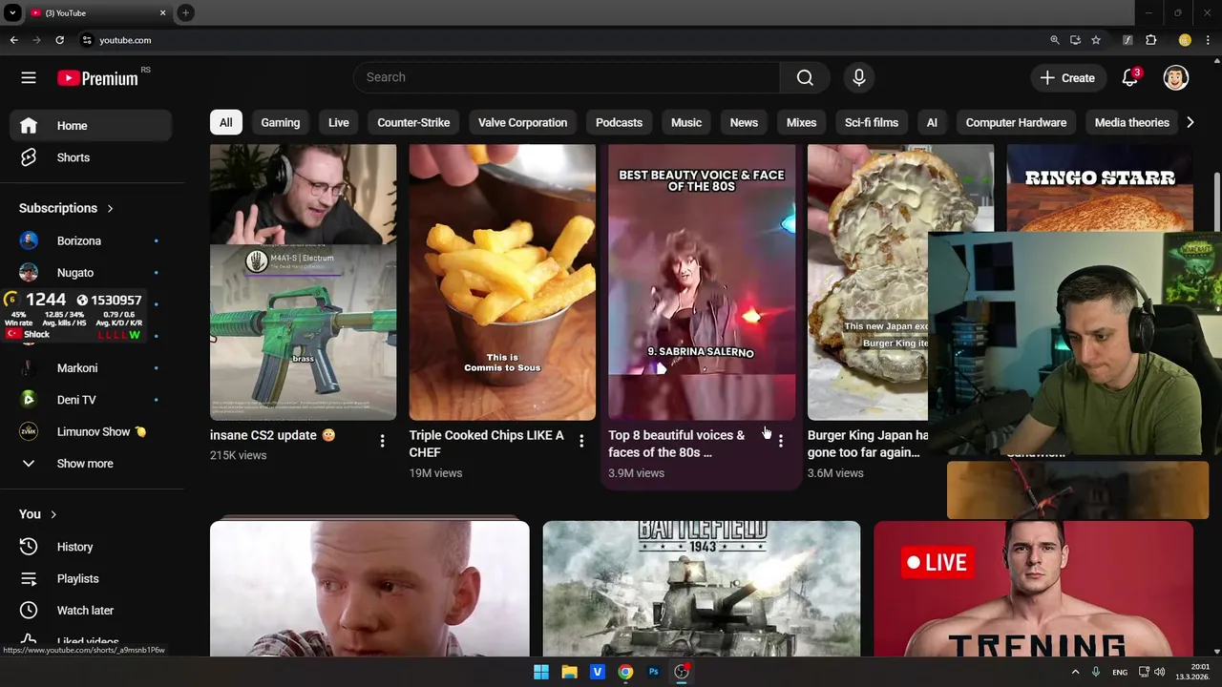Start voice search with microphone icon

click(858, 77)
